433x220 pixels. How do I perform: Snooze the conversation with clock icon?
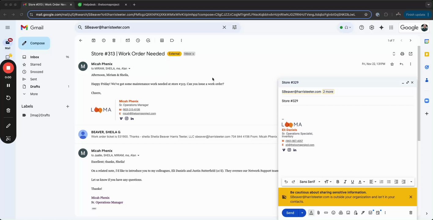[x=138, y=40]
